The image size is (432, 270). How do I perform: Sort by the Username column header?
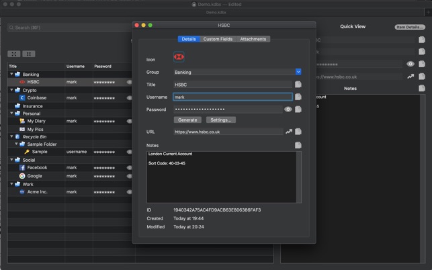[x=79, y=66]
